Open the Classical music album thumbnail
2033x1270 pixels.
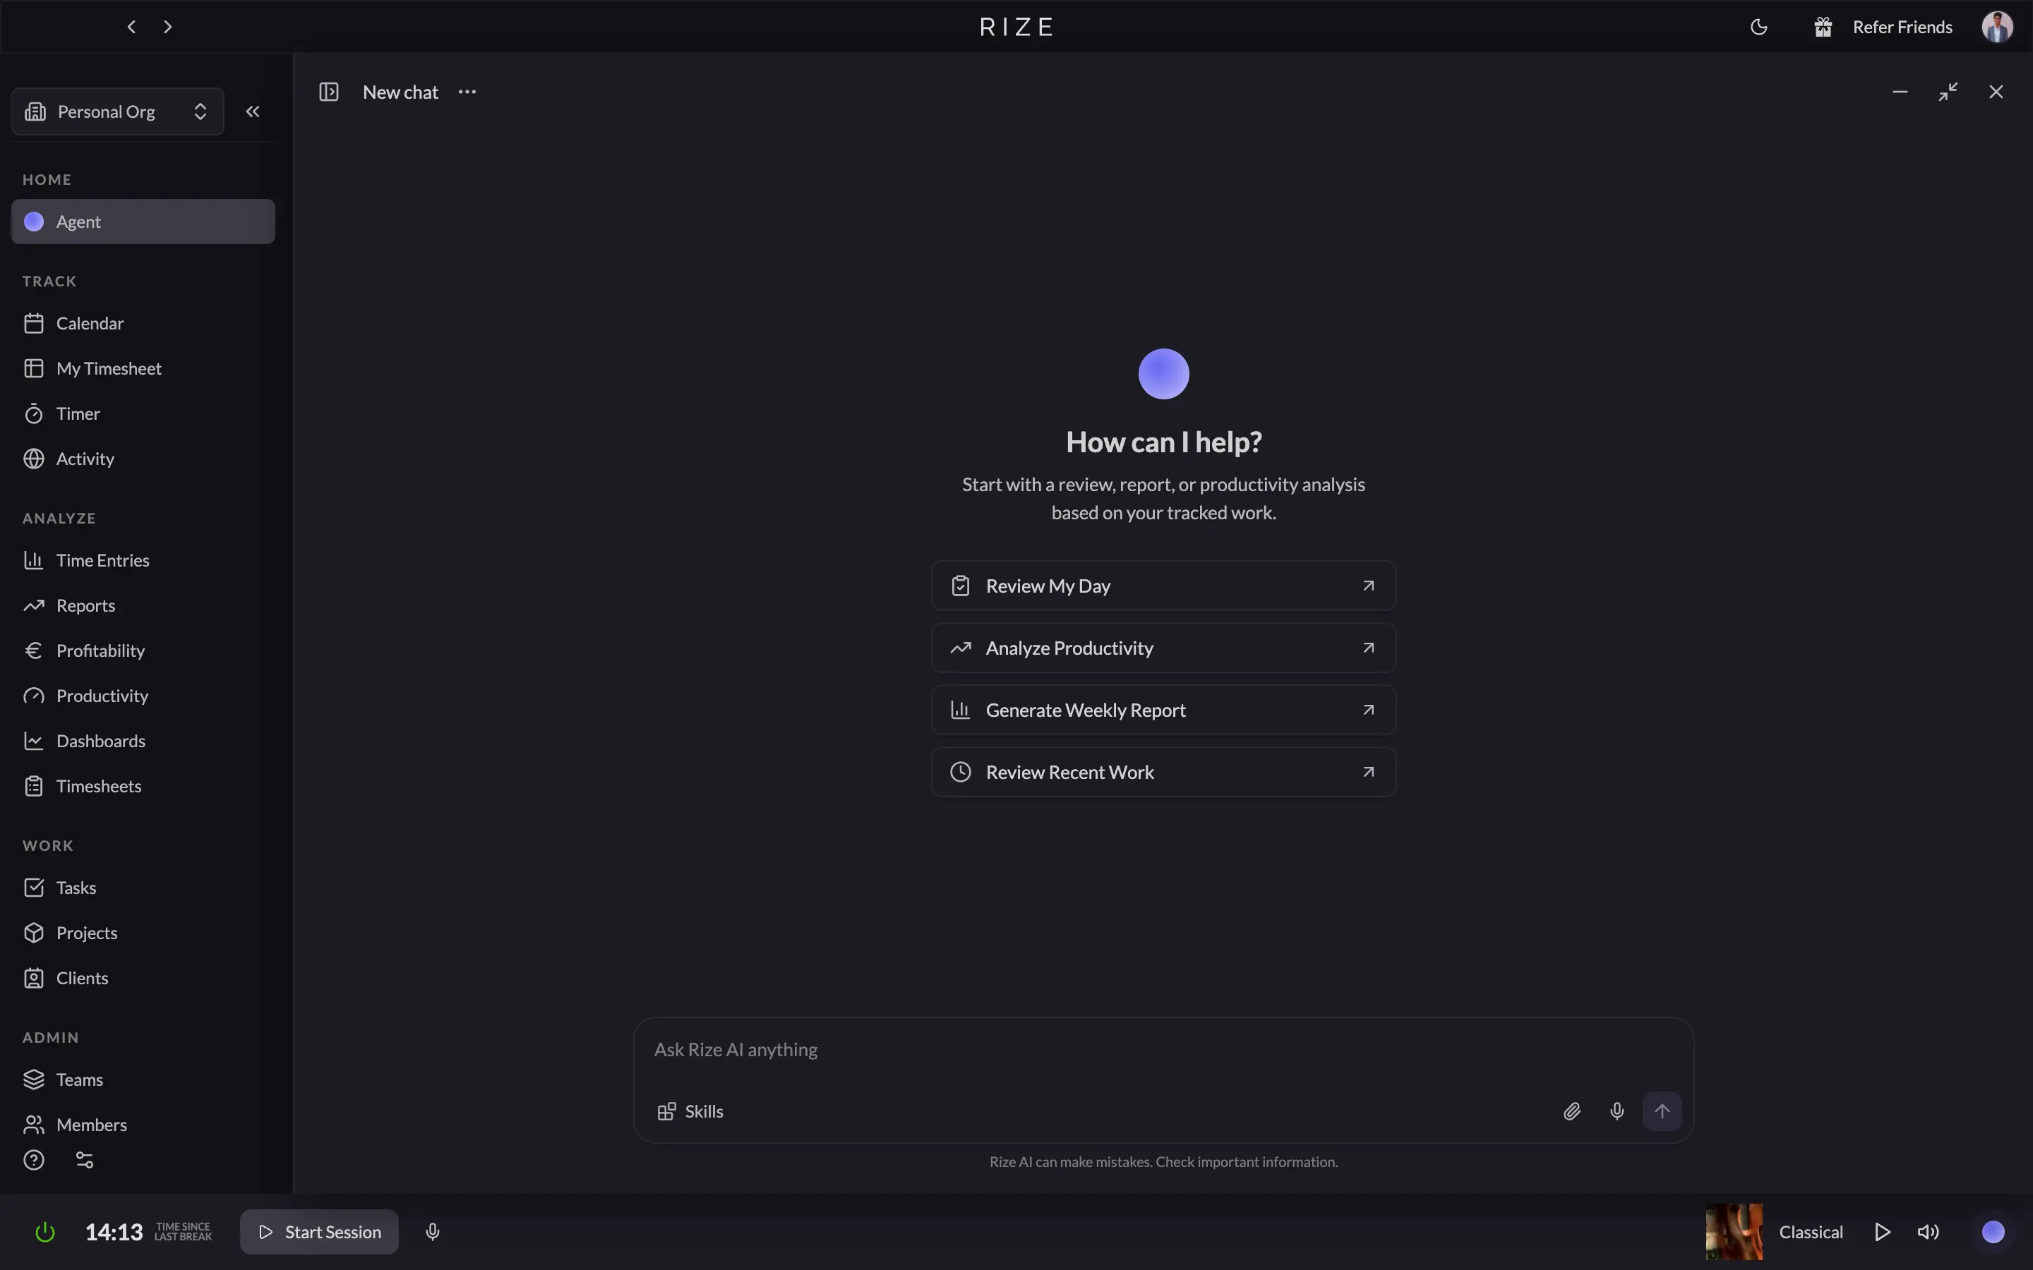coord(1734,1232)
